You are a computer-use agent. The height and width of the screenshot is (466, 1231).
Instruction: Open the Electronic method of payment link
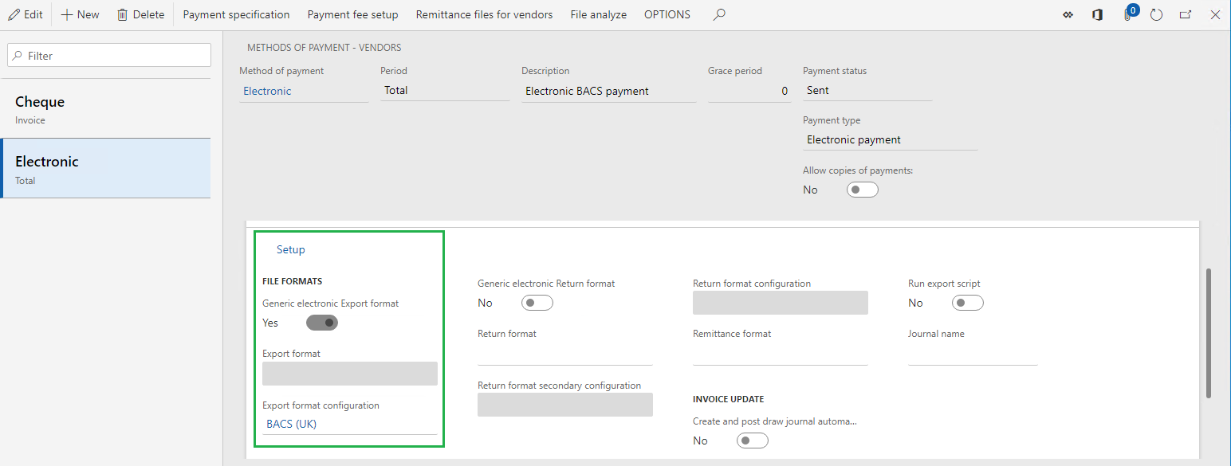pyautogui.click(x=267, y=91)
